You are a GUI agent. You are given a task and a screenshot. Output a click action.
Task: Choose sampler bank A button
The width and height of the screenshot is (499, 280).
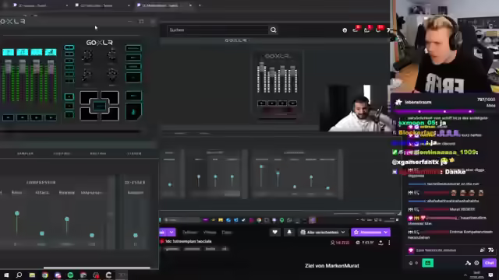click(69, 96)
